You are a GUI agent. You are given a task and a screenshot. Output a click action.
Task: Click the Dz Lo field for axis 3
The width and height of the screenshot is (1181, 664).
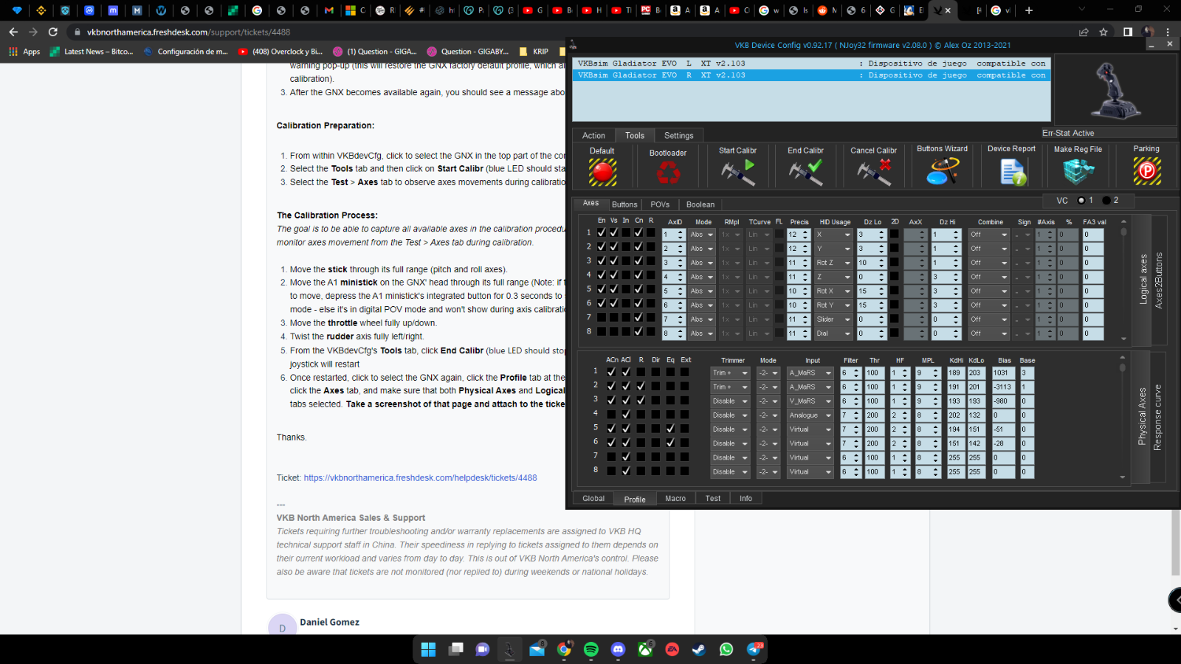[870, 263]
